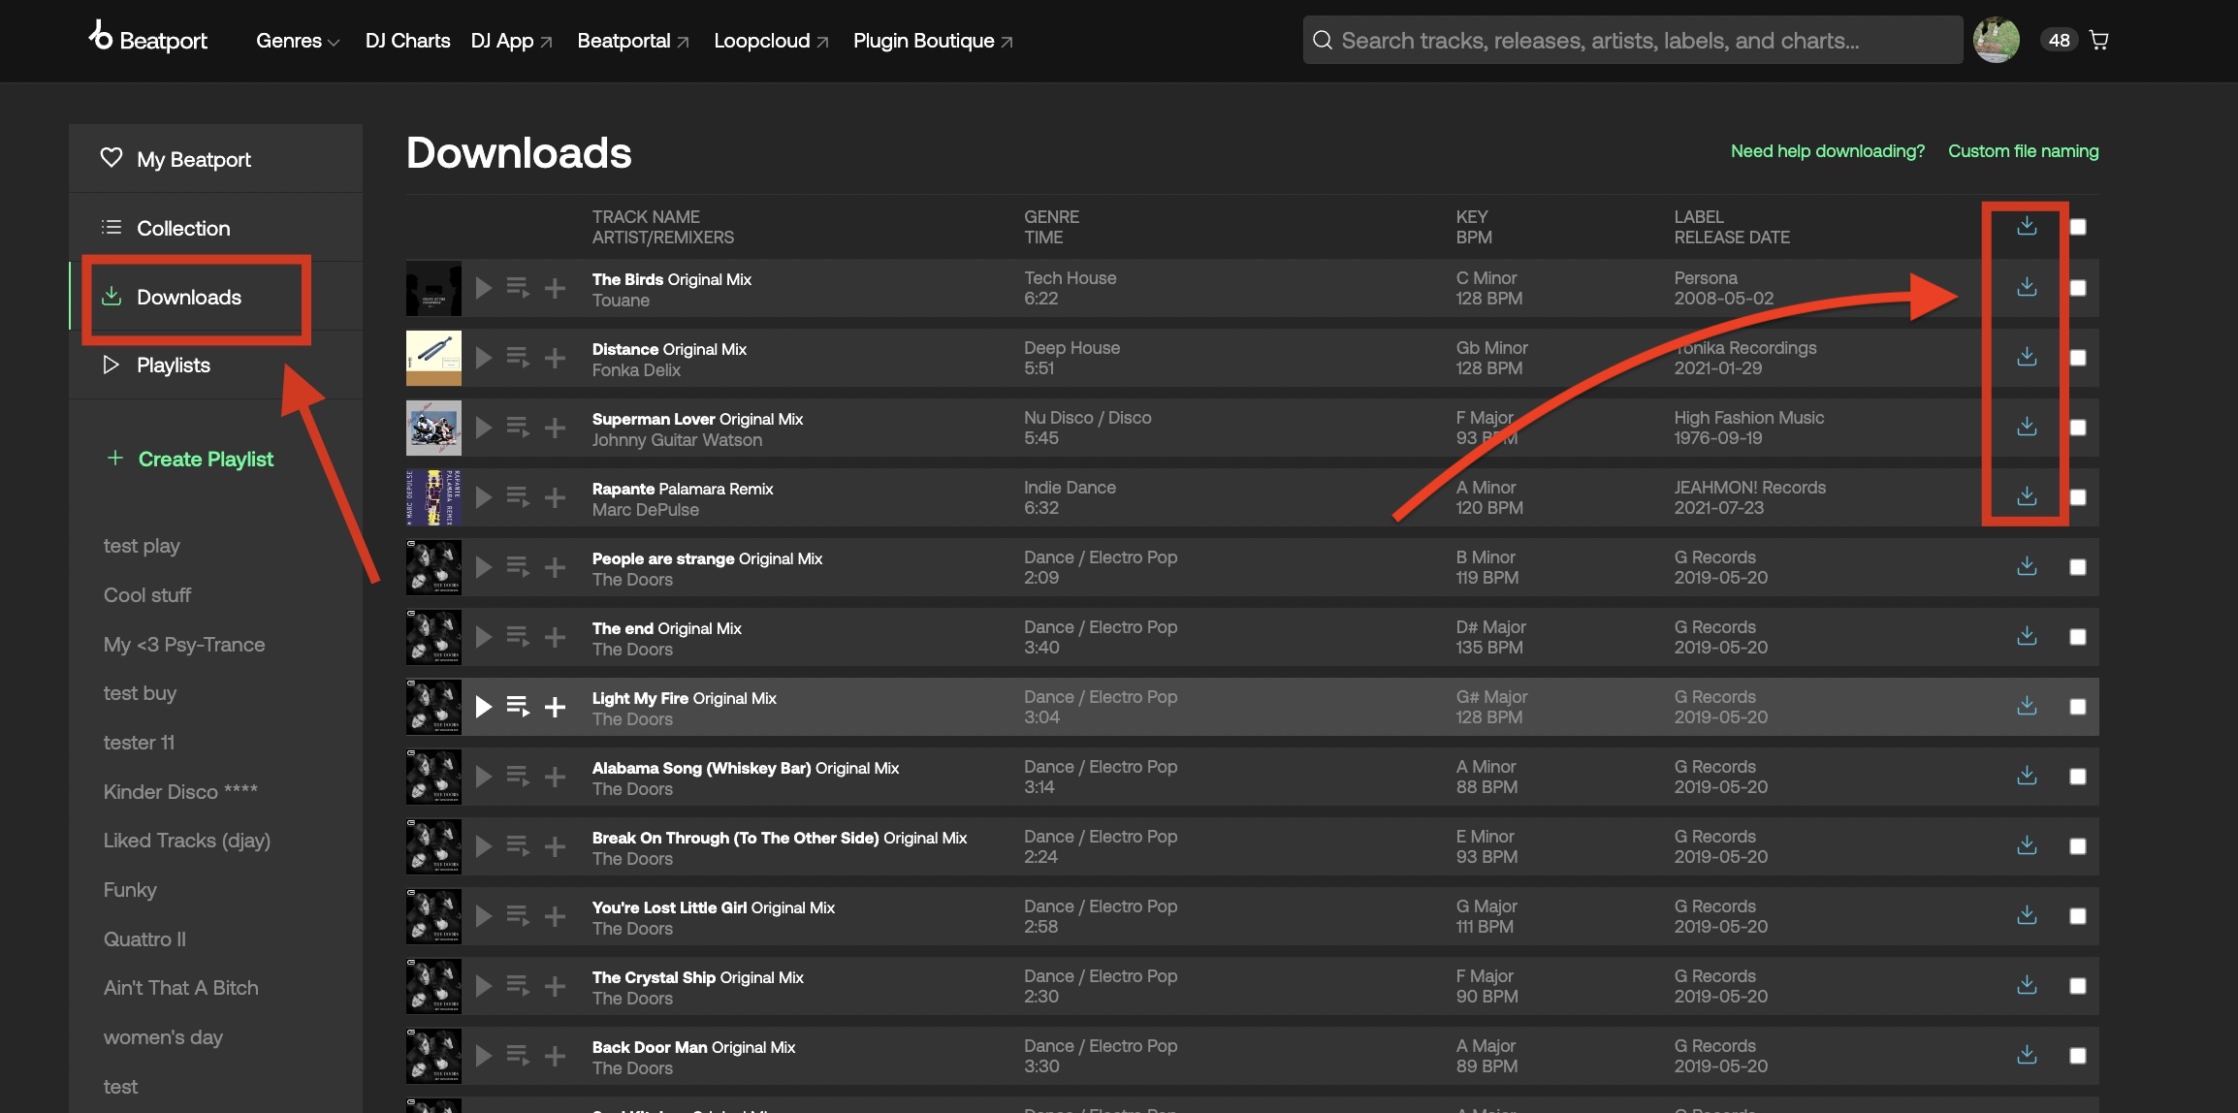Play You're Lost Little Girl
This screenshot has width=2238, height=1113.
483,916
